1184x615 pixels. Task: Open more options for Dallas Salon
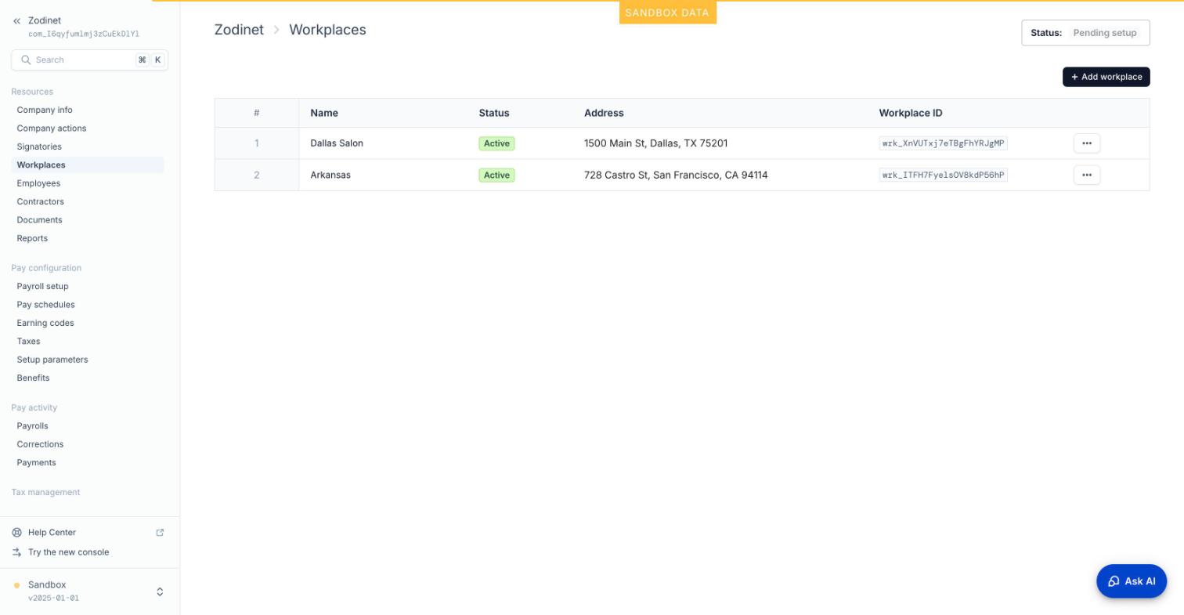click(x=1087, y=143)
